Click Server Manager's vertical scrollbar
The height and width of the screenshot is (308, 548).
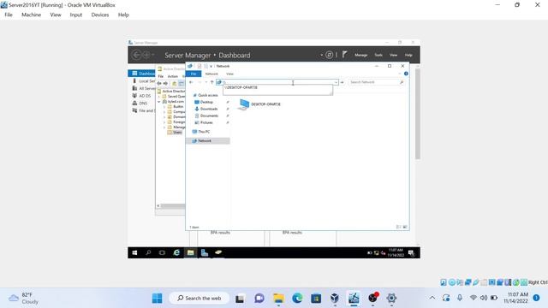click(418, 114)
